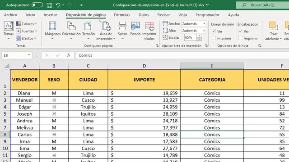
Task: Switch to the Fórmulas tab
Action: [x=122, y=15]
